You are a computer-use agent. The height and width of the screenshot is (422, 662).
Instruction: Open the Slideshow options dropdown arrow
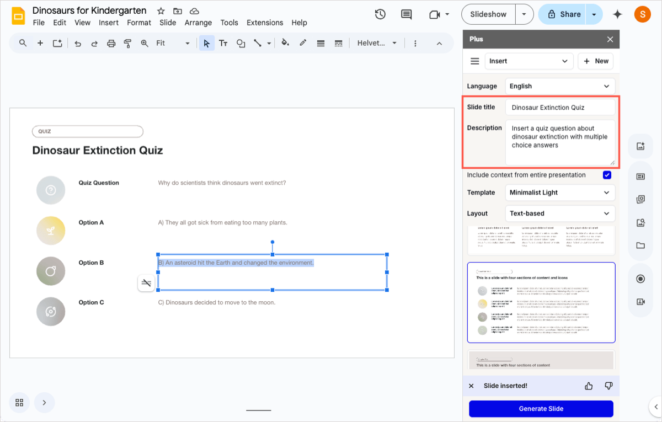(x=524, y=14)
